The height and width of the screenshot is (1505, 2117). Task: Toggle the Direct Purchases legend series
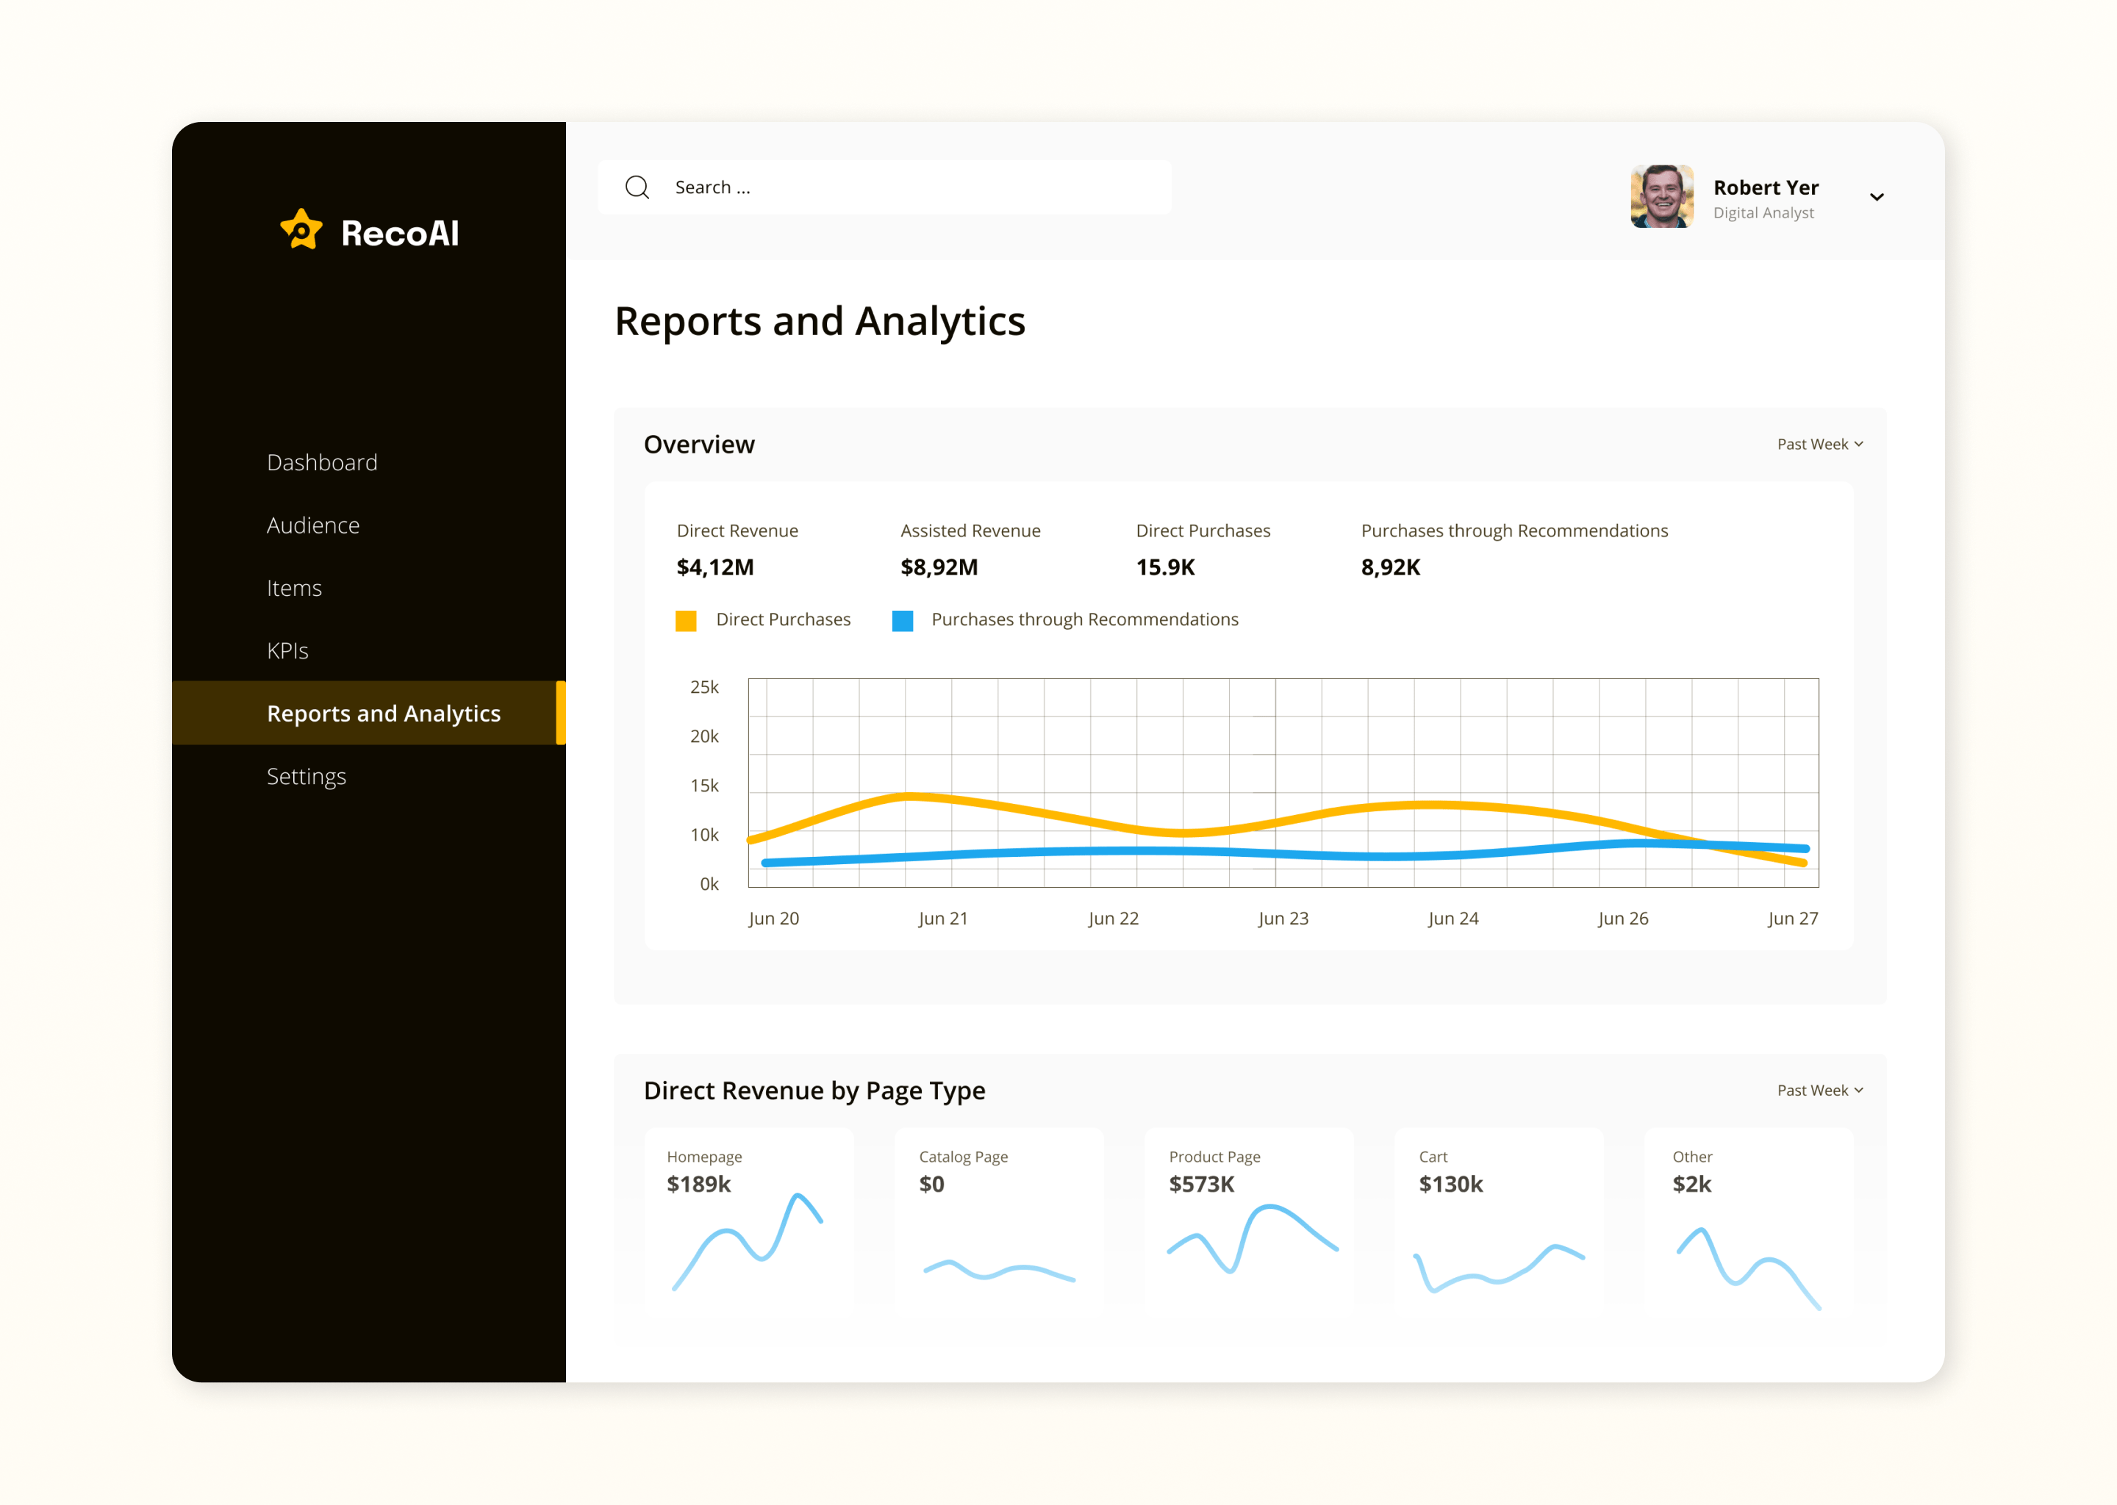782,620
